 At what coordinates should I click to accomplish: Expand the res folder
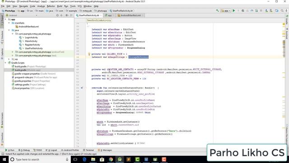9,59
